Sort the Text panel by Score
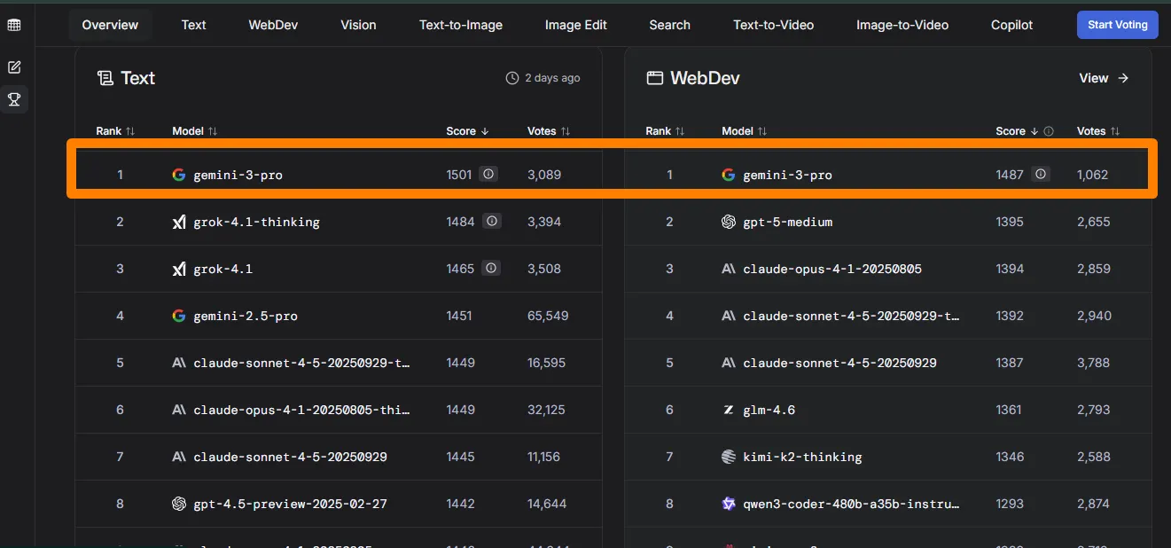 pos(467,131)
